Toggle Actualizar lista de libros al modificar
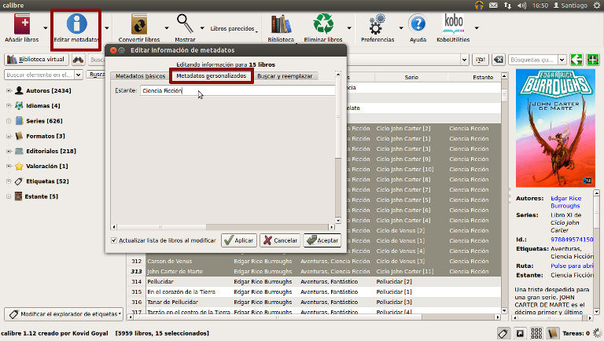Image resolution: width=604 pixels, height=341 pixels. tap(115, 240)
